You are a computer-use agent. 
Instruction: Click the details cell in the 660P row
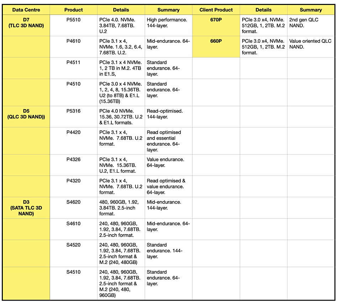click(x=263, y=47)
